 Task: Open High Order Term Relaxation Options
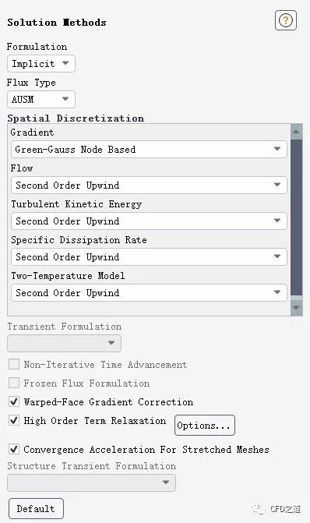205,426
